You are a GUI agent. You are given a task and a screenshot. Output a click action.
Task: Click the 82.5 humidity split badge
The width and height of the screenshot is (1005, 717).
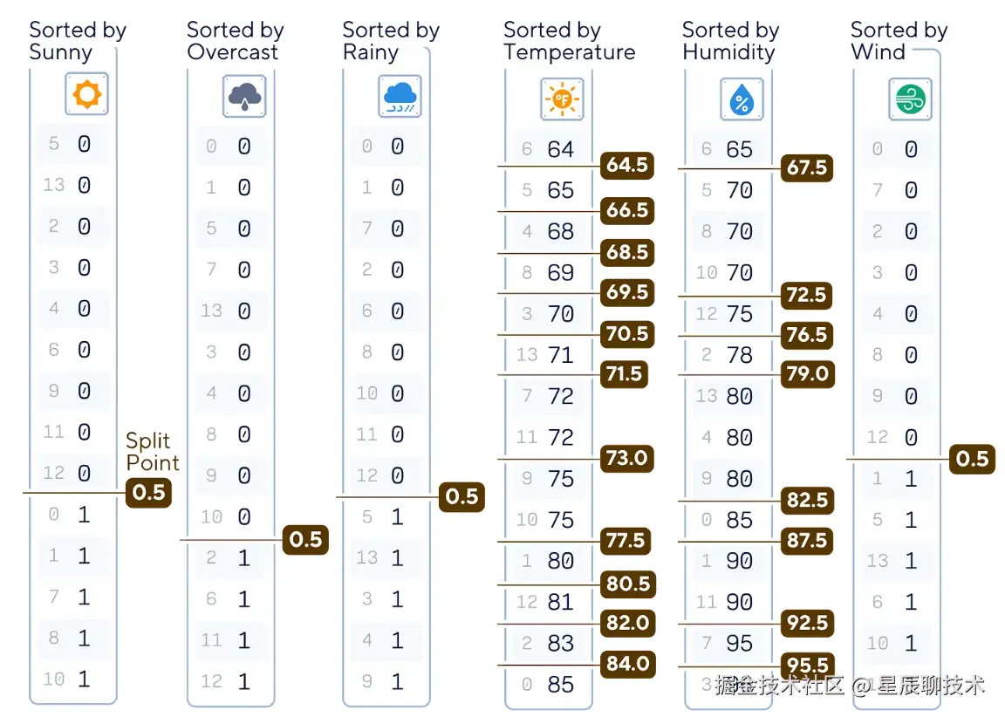[807, 500]
